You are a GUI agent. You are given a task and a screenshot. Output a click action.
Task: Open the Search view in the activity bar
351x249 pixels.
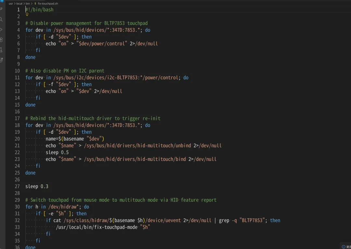1,20
